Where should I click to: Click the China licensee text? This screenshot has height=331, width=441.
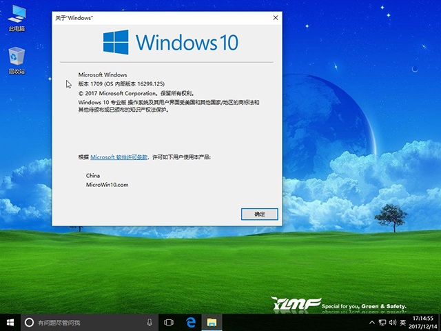[x=93, y=175]
